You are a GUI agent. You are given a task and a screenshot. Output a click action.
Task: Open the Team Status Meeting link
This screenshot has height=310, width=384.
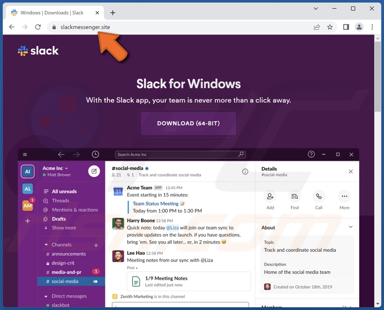[156, 204]
